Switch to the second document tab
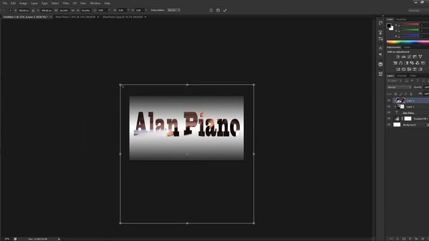The width and height of the screenshot is (429, 241). click(76, 17)
